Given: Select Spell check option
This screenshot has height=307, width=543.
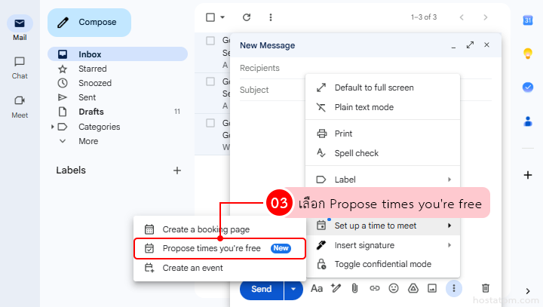Looking at the screenshot, I should pyautogui.click(x=382, y=153).
